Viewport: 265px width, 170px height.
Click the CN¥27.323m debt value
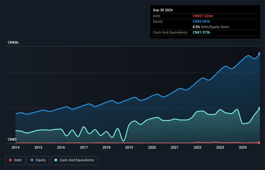tap(203, 16)
